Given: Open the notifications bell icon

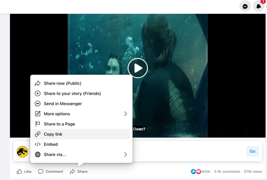Looking at the screenshot, I should (x=259, y=6).
